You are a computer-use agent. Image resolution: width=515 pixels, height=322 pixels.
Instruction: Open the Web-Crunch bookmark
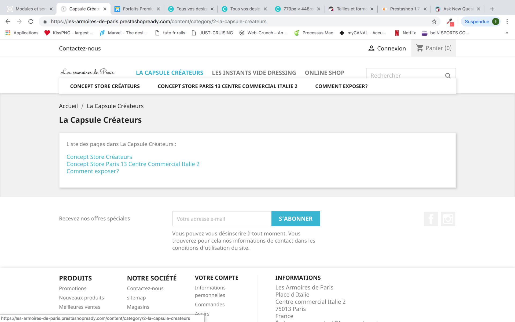pyautogui.click(x=264, y=33)
